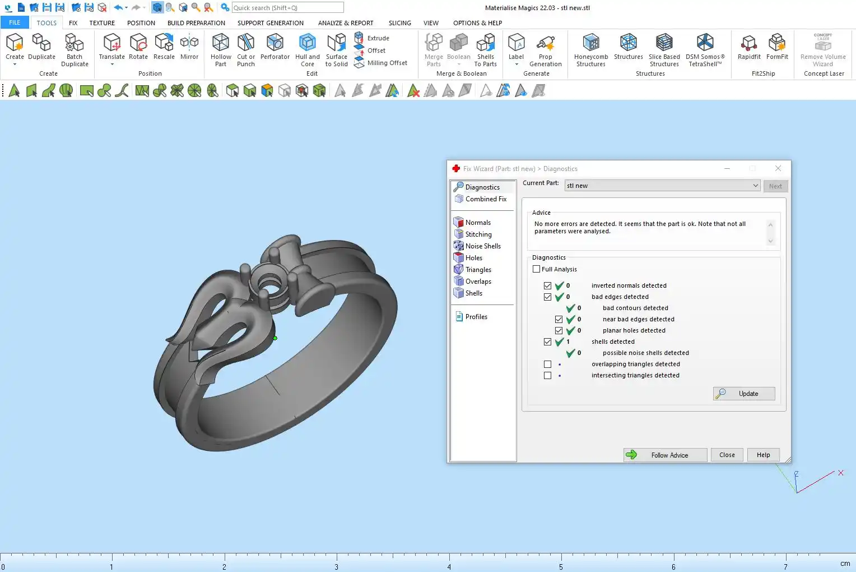Click the Rescale tool icon

tap(164, 43)
